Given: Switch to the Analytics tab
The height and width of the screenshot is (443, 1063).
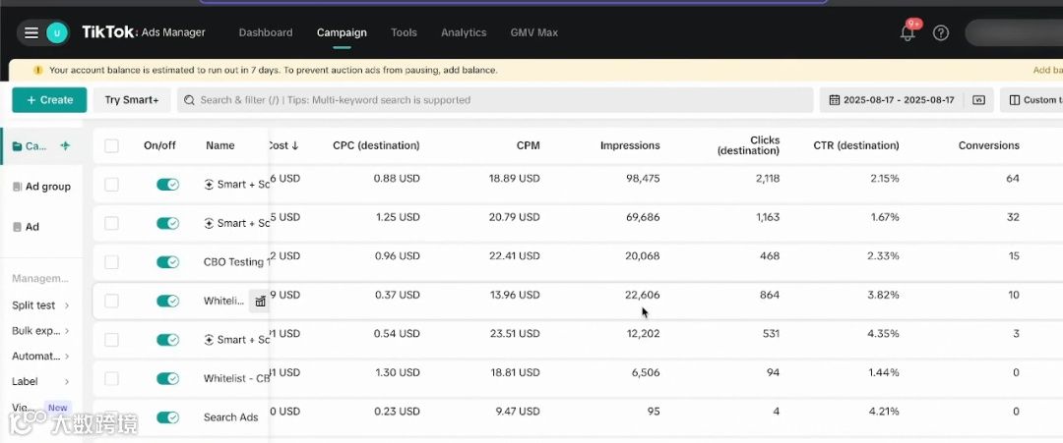Looking at the screenshot, I should tap(464, 32).
